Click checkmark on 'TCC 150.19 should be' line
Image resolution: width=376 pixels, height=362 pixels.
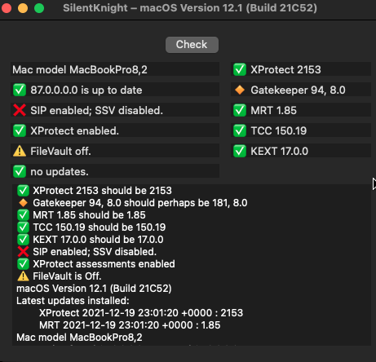[x=23, y=227]
